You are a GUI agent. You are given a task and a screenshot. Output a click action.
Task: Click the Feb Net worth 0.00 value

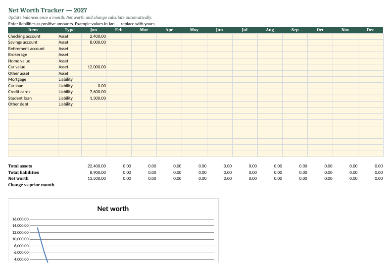[127, 178]
